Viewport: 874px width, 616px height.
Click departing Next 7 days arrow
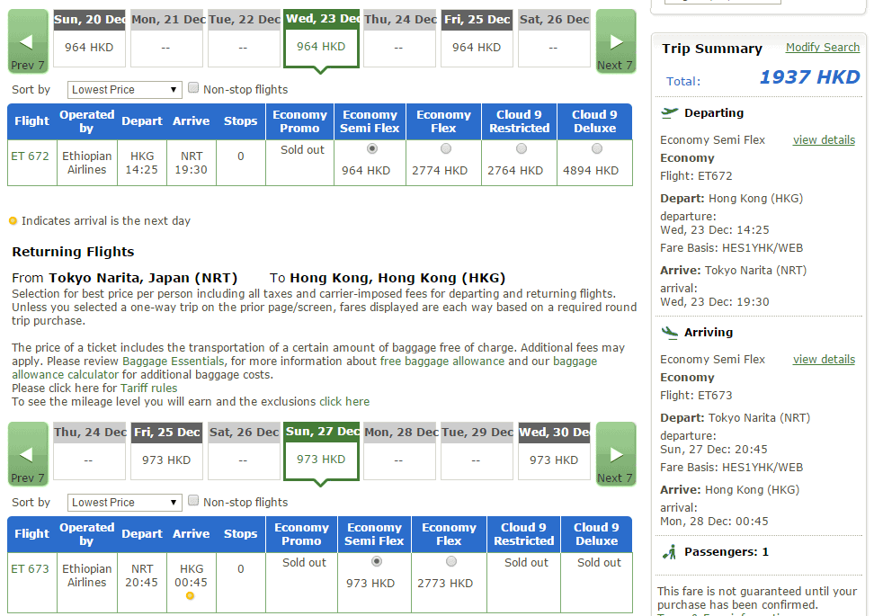pos(616,41)
